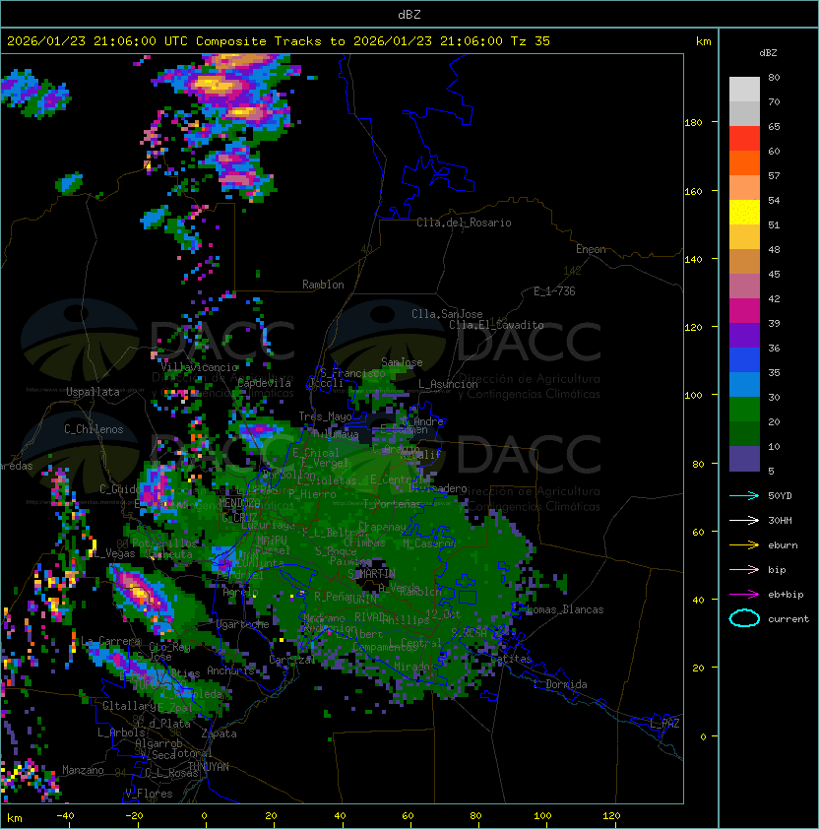Image resolution: width=819 pixels, height=829 pixels.
Task: Click the cyan 50YD arrow legend icon
Action: (744, 495)
